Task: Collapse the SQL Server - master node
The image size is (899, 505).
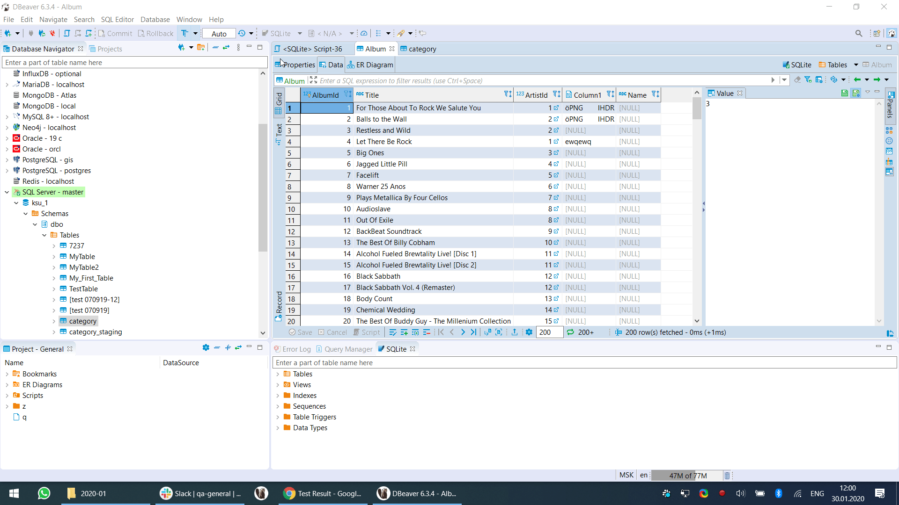Action: pyautogui.click(x=6, y=192)
